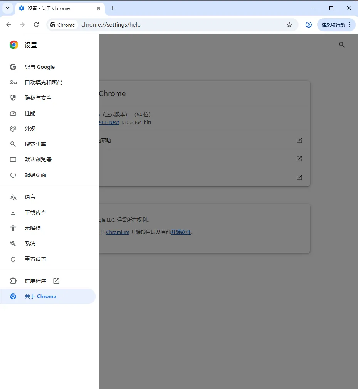This screenshot has height=389, width=358.
Task: Open the settings search magnifier icon
Action: (341, 44)
